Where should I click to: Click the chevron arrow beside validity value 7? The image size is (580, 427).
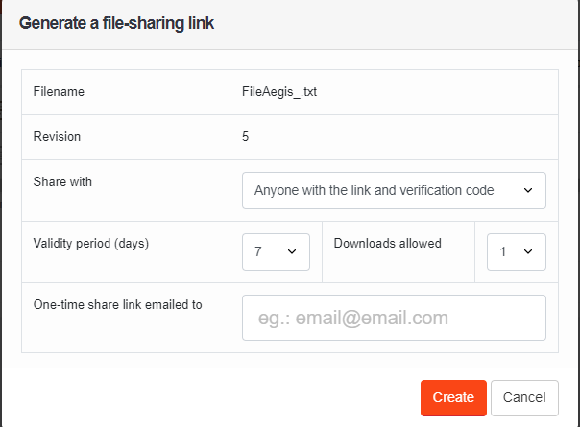point(292,251)
